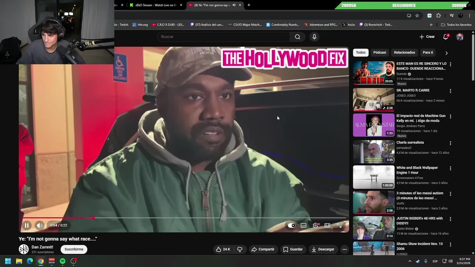The height and width of the screenshot is (267, 475).
Task: Bookmark this page with the star
Action: 417,16
